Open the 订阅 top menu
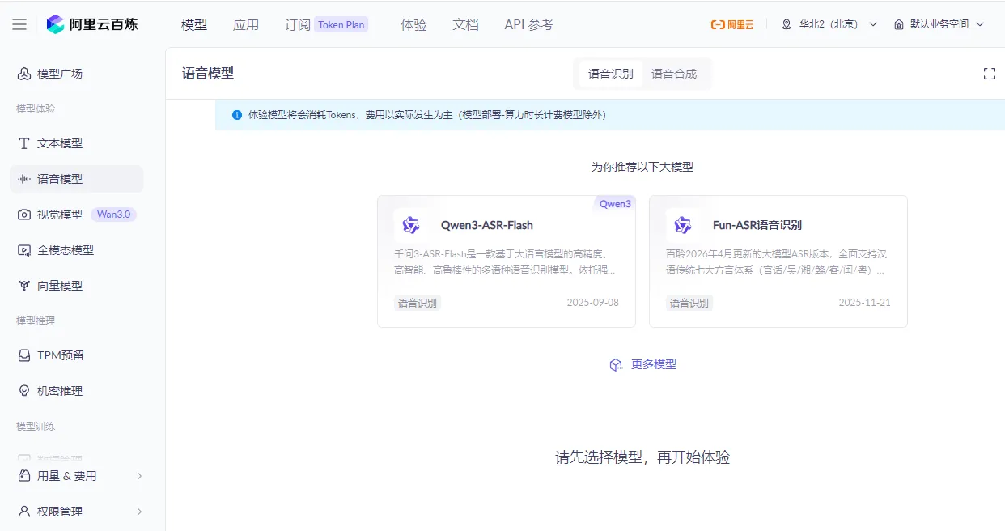Screen dimensions: 1005x531 pyautogui.click(x=298, y=24)
